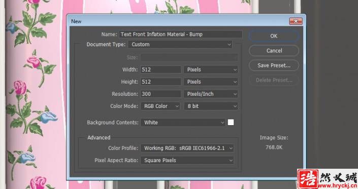Open the Pixel Aspect Ratio dropdown
Viewport: 358px width, 189px height.
[x=187, y=160]
